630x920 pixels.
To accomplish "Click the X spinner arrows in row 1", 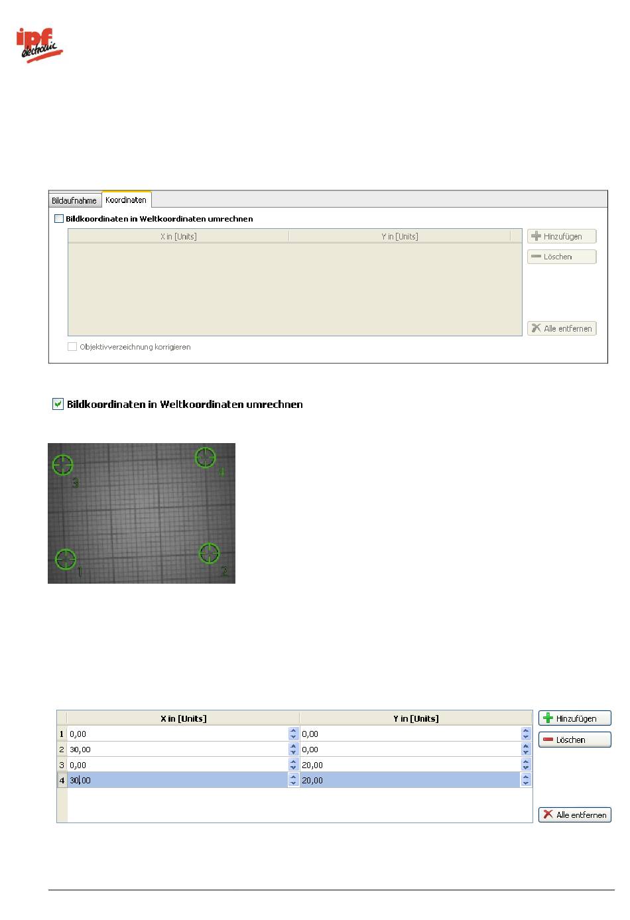I will (x=294, y=734).
